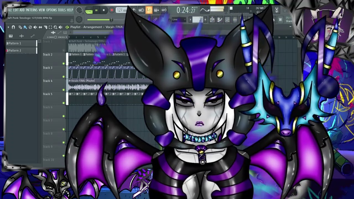
Task: Show pattern clips piano icon in picker
Action: pos(11,36)
